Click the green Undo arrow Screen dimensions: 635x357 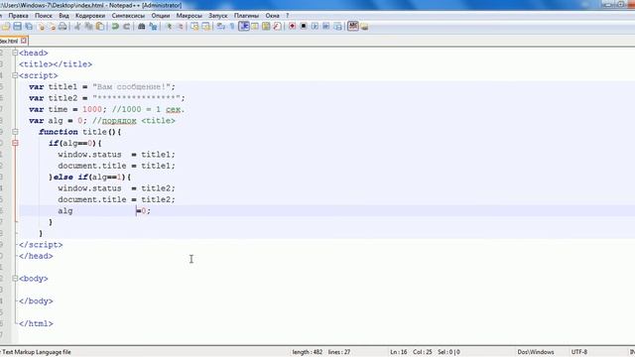coord(115,27)
